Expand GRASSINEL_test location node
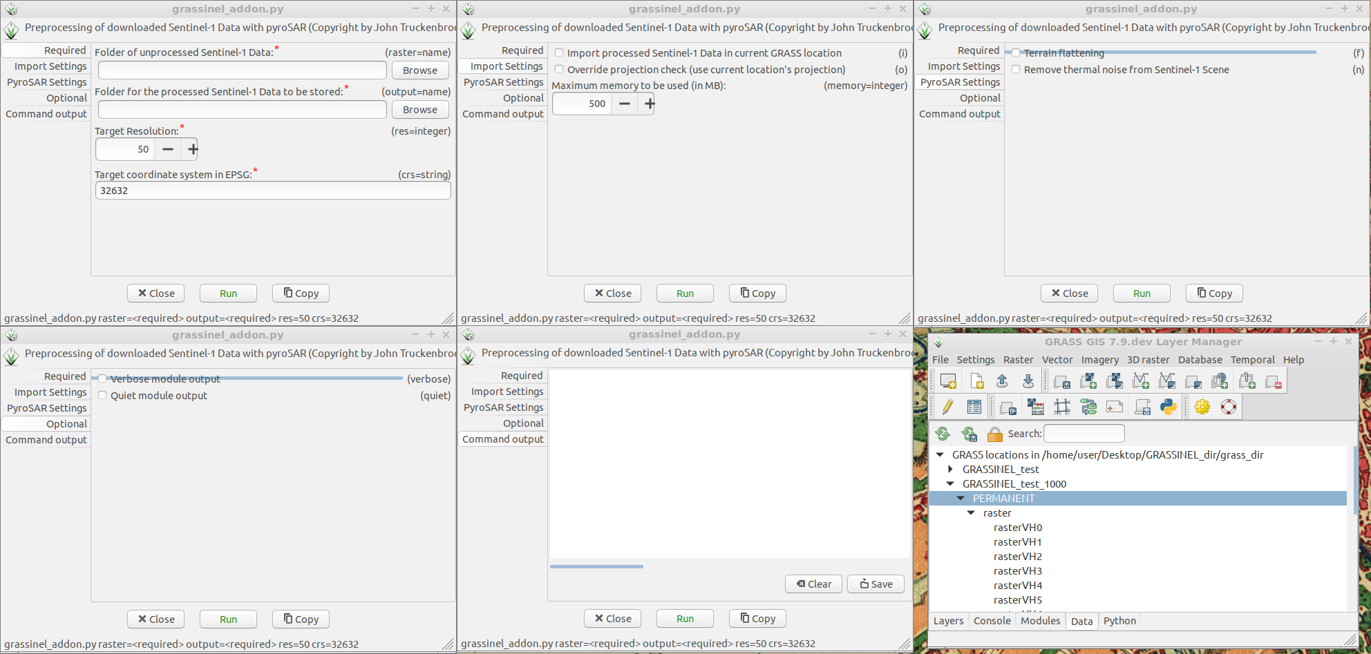This screenshot has width=1371, height=654. coord(950,470)
